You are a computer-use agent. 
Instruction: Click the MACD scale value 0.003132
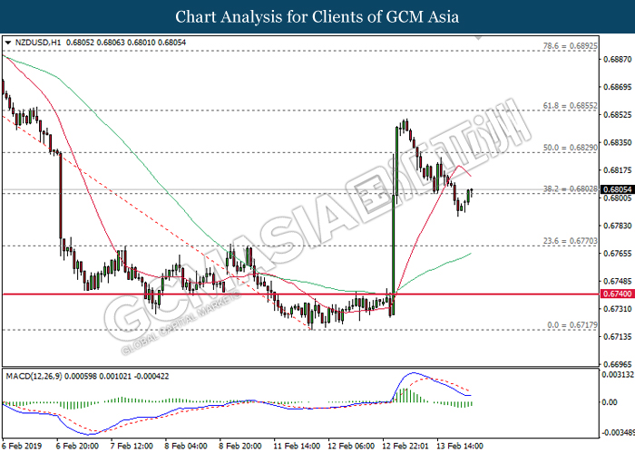point(618,375)
